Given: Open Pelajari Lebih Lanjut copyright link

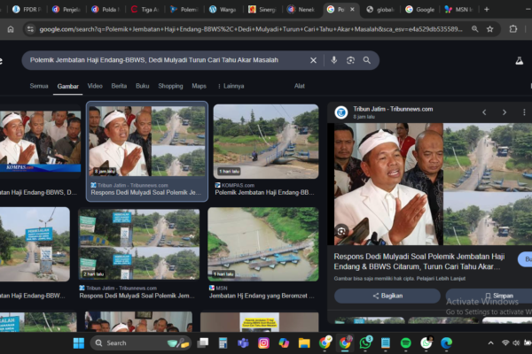Looking at the screenshot, I should [441, 279].
